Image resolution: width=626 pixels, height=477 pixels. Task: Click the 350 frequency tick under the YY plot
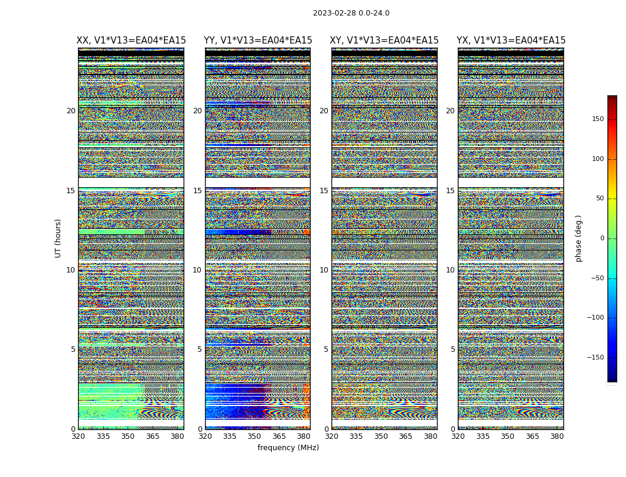point(255,436)
